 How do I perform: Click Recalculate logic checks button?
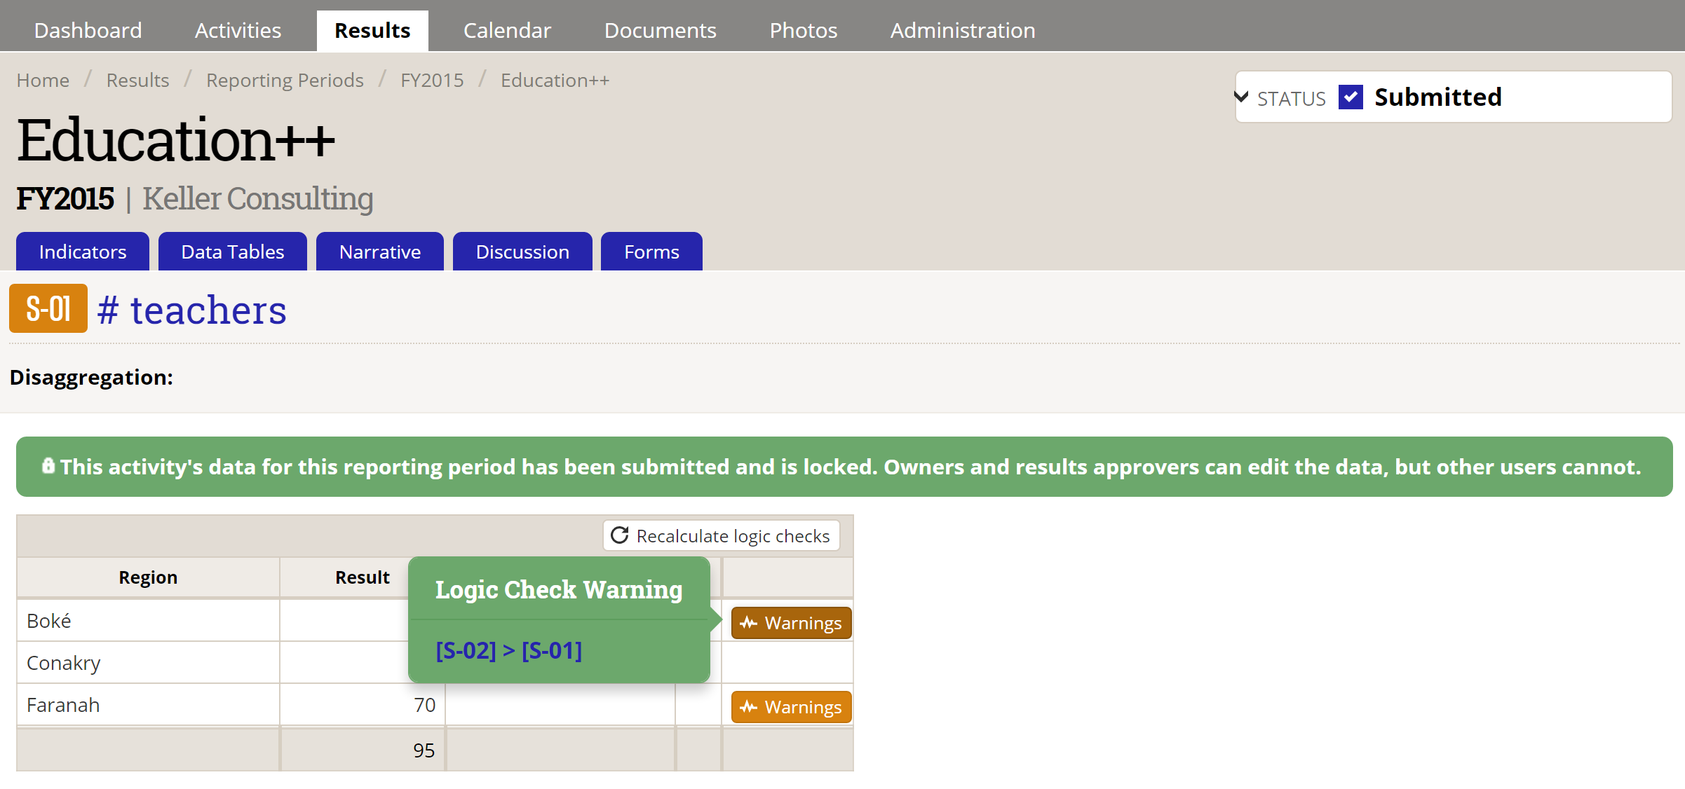point(722,536)
